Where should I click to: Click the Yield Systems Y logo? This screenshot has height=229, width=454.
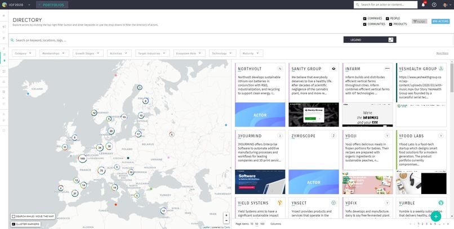point(280,203)
